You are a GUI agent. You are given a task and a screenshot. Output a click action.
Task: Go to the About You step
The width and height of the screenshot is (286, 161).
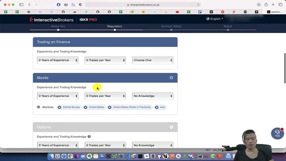[x=58, y=26]
